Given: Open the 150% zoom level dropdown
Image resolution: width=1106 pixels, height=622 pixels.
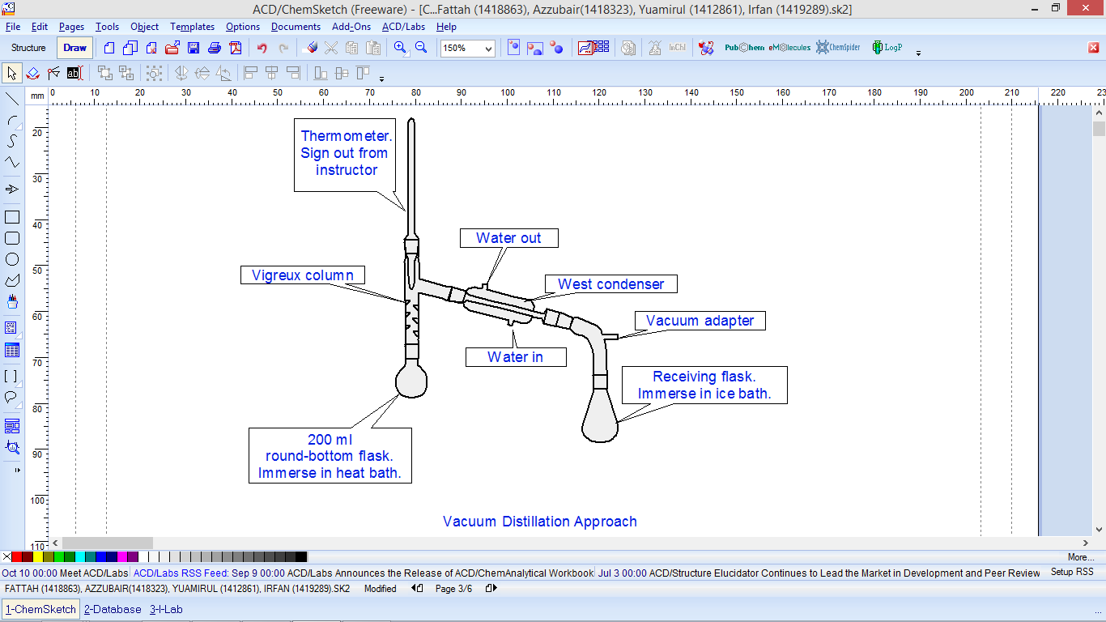Looking at the screenshot, I should coord(490,48).
